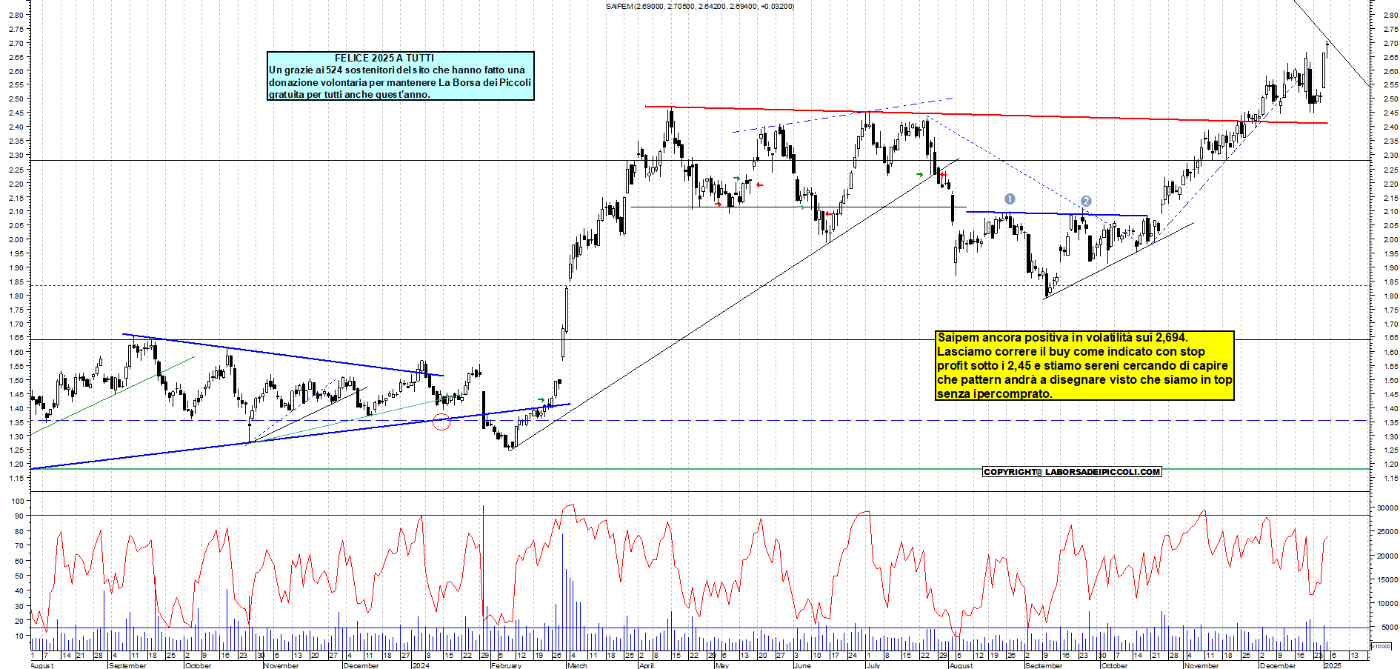Click the SAIPEM price title at top
Viewport: 1400px width, 669px height.
click(699, 6)
